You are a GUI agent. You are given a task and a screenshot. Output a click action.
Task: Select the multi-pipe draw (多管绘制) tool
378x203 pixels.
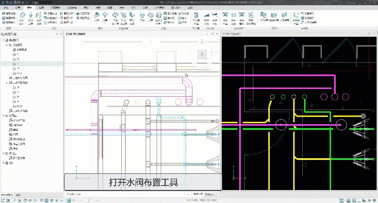click(x=50, y=14)
